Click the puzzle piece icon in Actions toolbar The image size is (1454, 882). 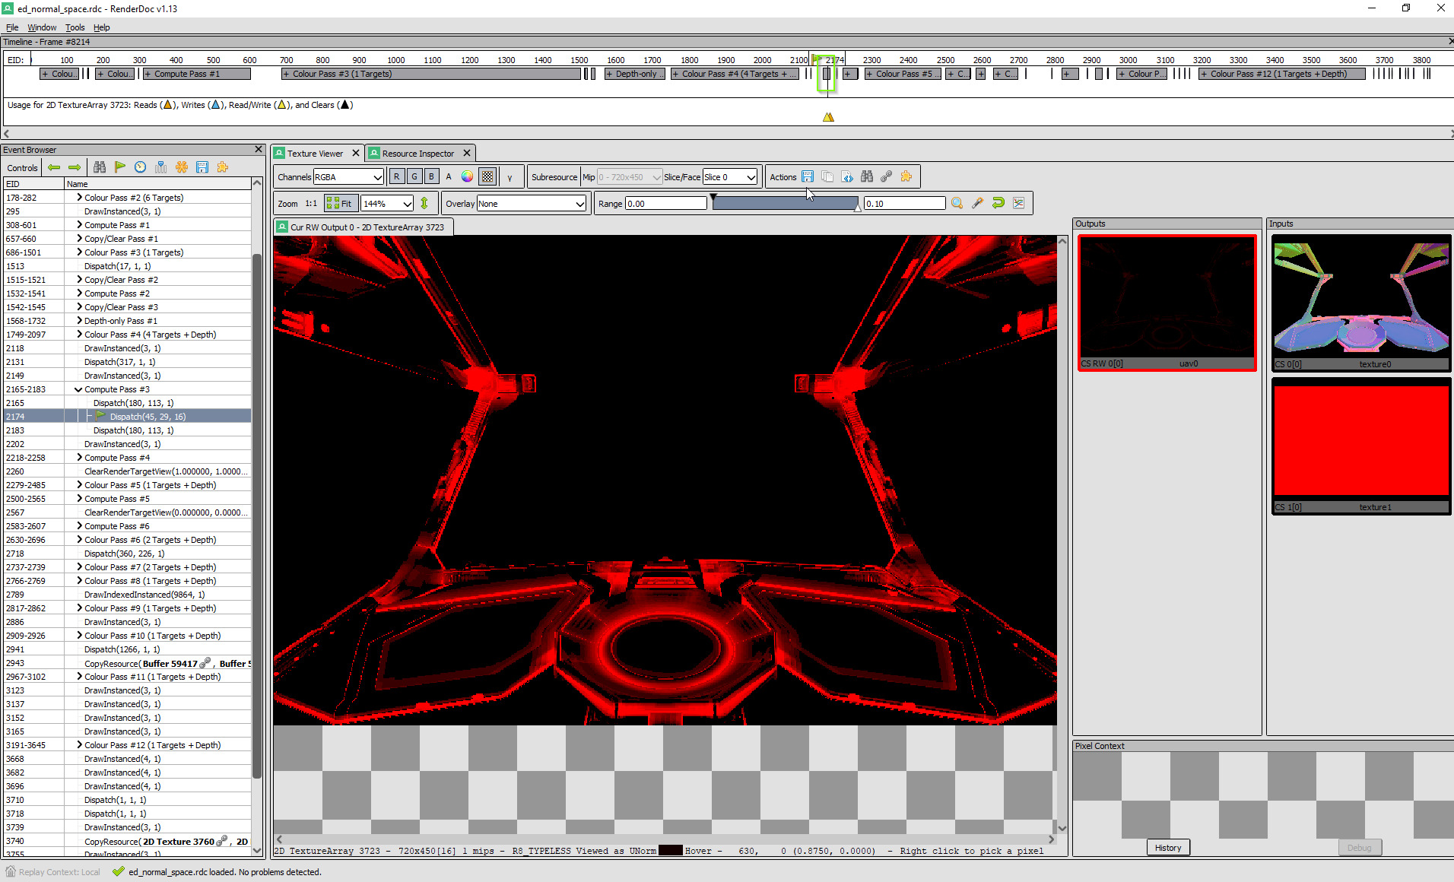click(x=906, y=176)
